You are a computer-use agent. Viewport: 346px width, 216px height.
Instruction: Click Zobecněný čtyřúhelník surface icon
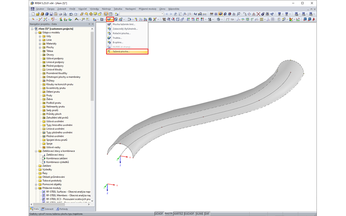pos(109,29)
